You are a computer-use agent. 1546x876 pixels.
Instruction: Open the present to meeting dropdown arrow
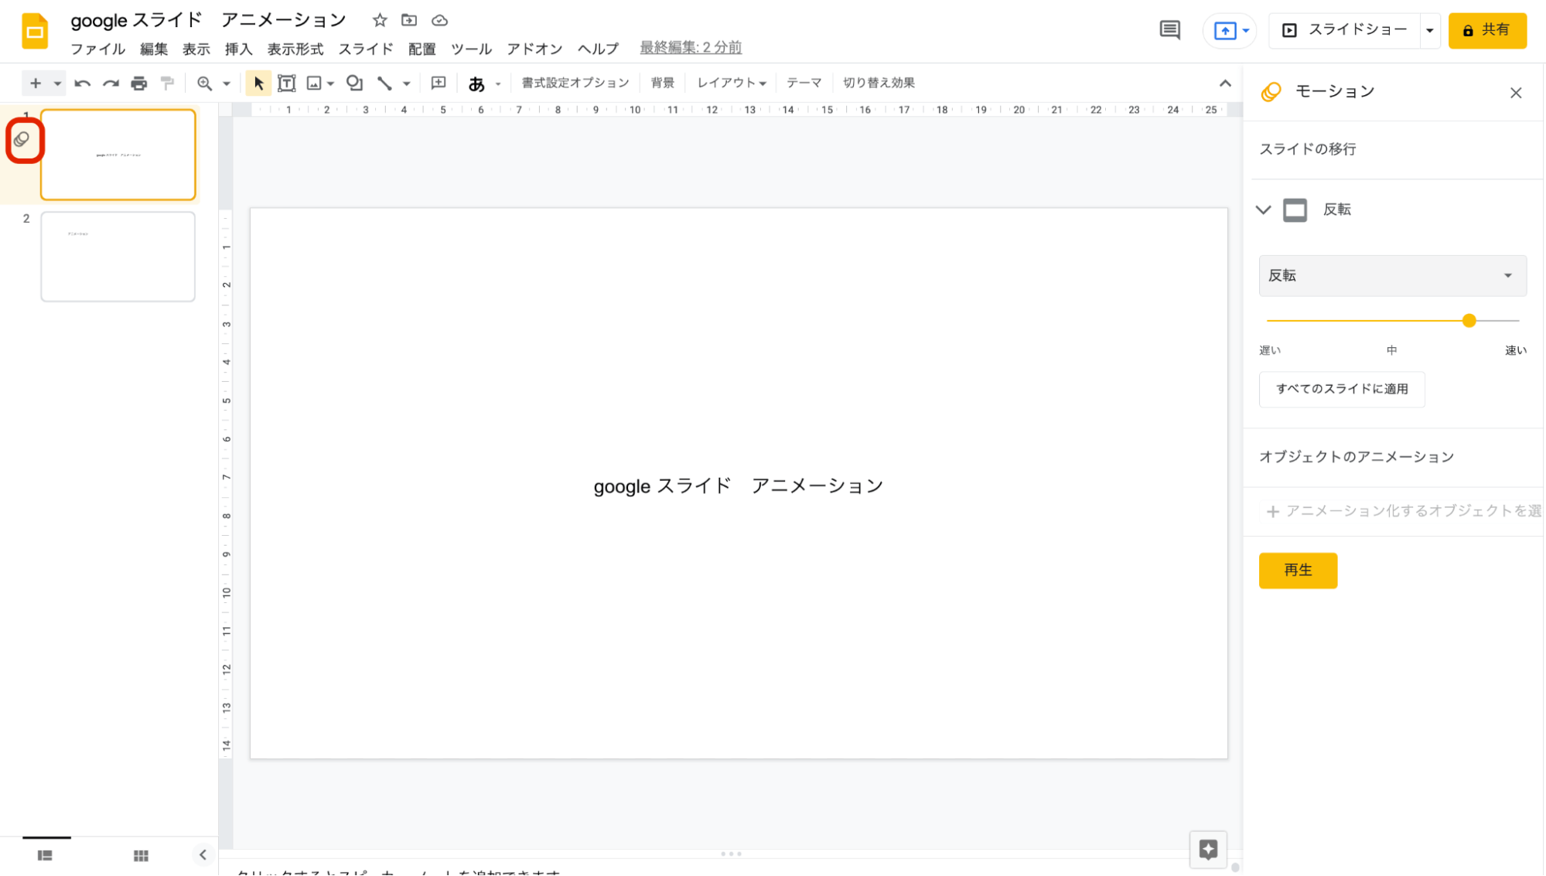tap(1246, 31)
